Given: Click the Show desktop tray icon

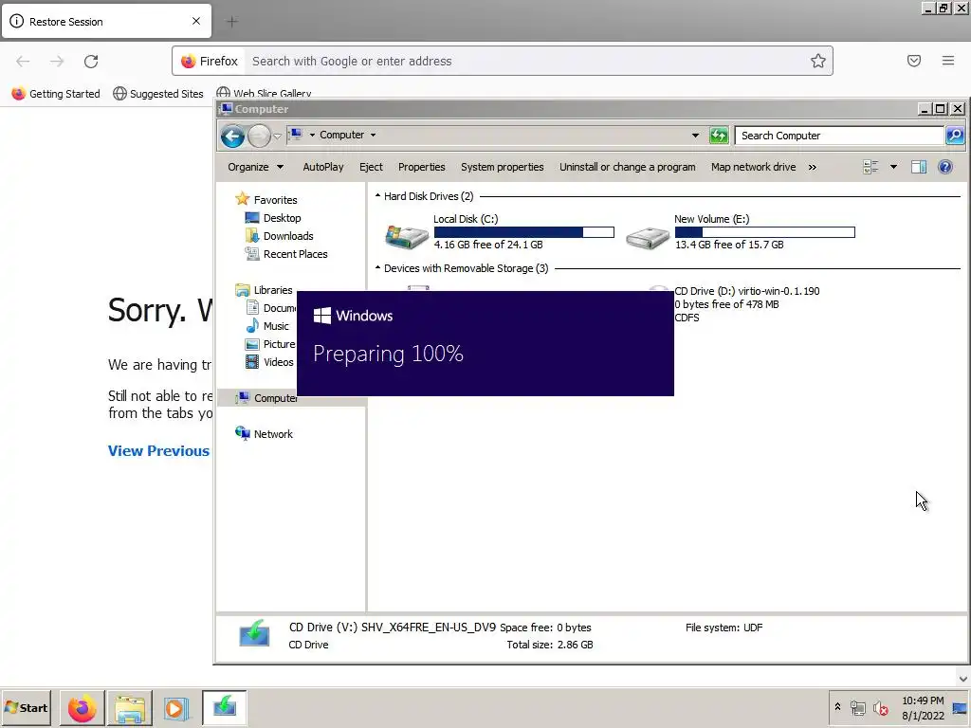Looking at the screenshot, I should click(x=961, y=707).
